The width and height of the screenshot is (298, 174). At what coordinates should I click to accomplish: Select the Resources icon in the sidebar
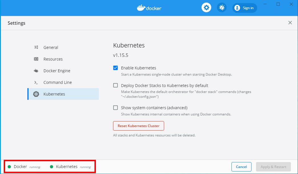[x=36, y=59]
